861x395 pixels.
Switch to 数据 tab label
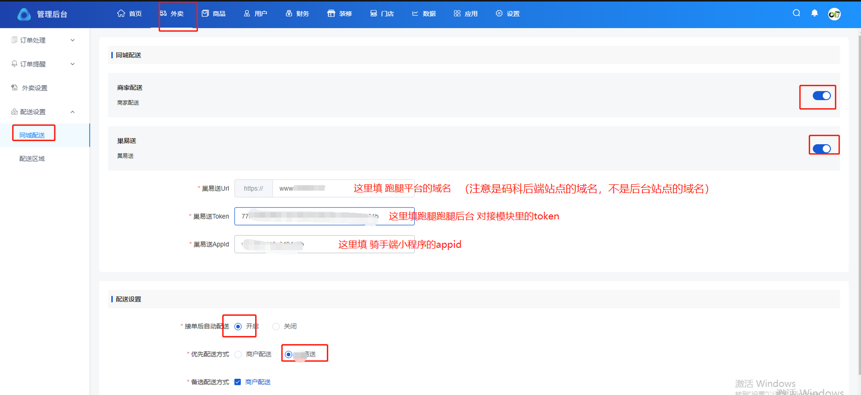[429, 14]
